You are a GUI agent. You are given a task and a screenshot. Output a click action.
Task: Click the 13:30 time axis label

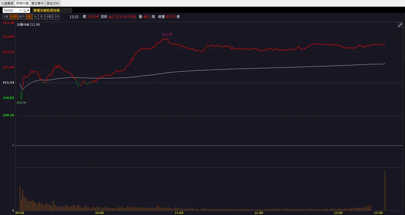click(378, 213)
